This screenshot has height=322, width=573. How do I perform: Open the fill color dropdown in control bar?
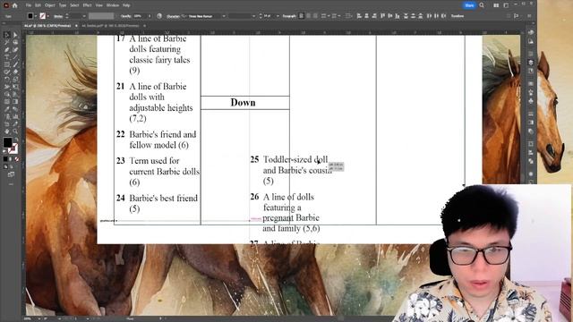coord(36,16)
